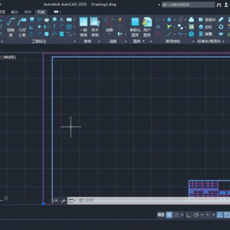Toggle snap mode in status bar
The height and width of the screenshot is (230, 230).
(x=176, y=215)
